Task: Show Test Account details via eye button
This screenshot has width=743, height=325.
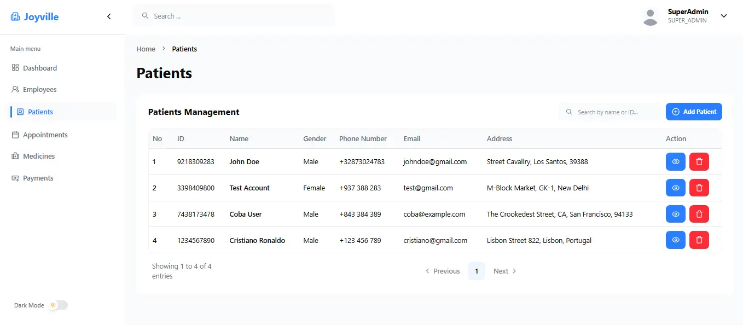Action: click(x=675, y=188)
